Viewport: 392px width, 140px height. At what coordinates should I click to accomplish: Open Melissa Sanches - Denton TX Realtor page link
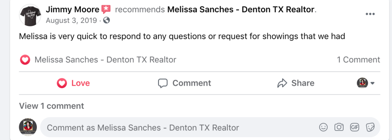point(240,10)
